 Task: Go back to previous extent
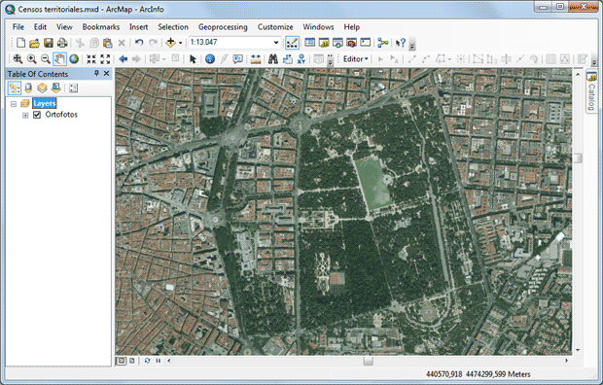[x=124, y=59]
